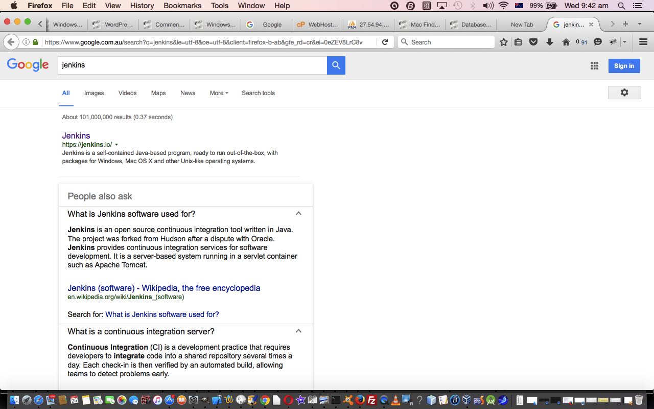Open the Tools menu

click(220, 6)
